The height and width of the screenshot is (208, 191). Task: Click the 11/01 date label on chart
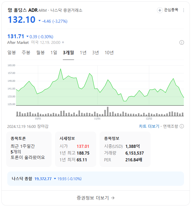[97, 118]
